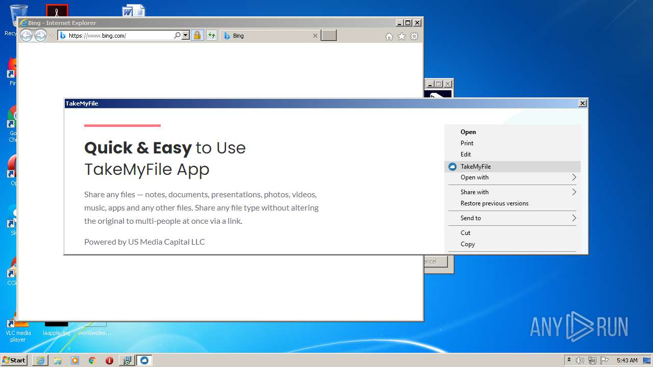
Task: Open the volume speaker tray icon
Action: coord(580,360)
